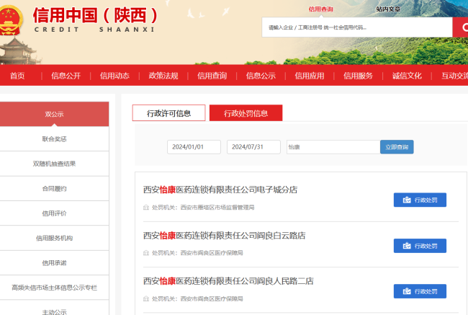Click the building icon in the 阎良人民路二店 row
Screen dimensions: 468x315
(146, 298)
